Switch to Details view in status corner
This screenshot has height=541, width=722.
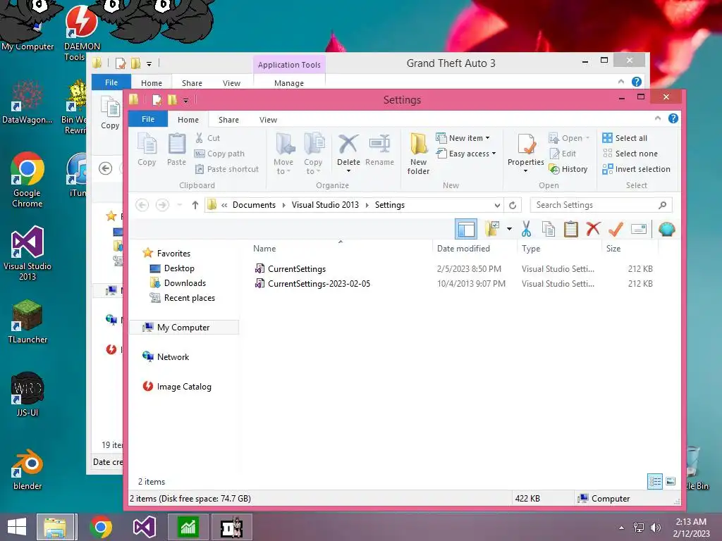coord(655,482)
